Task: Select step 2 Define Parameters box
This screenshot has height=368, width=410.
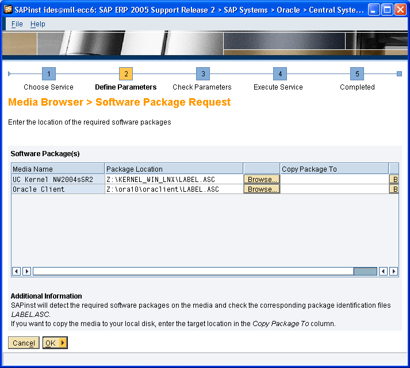Action: pos(126,74)
